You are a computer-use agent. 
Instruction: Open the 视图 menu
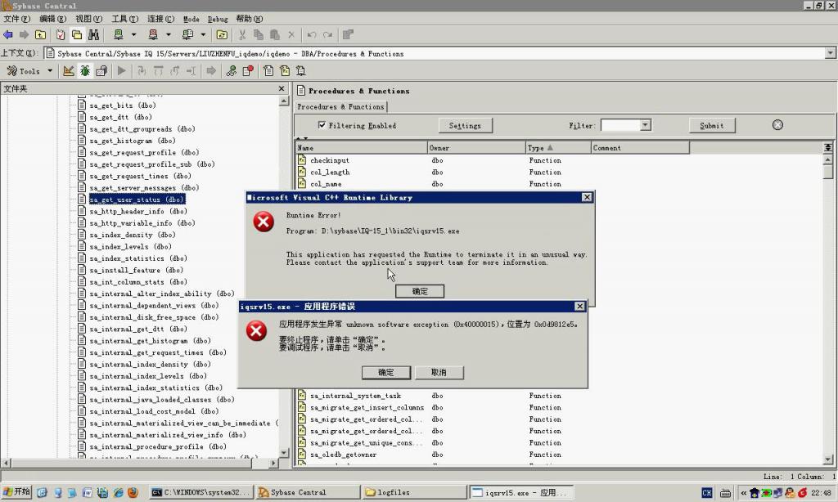(88, 19)
